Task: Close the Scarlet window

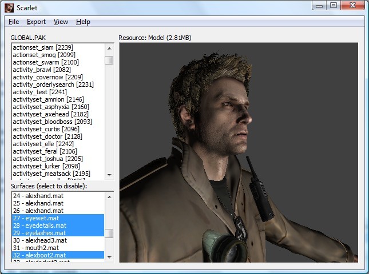Action: pyautogui.click(x=352, y=6)
